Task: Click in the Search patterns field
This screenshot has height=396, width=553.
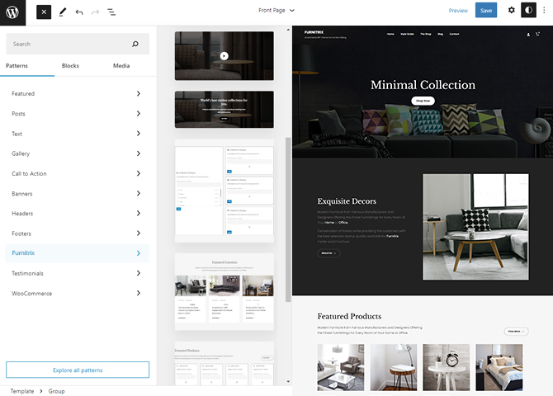Action: (x=70, y=44)
